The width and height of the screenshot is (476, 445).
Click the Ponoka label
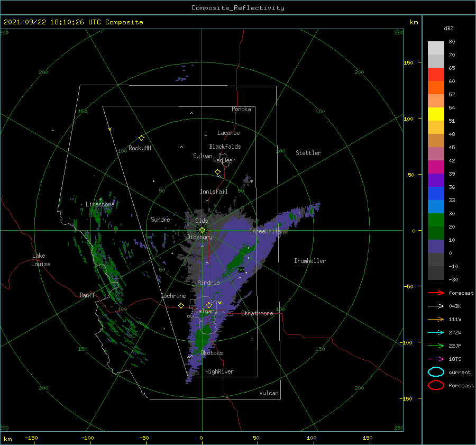click(241, 109)
